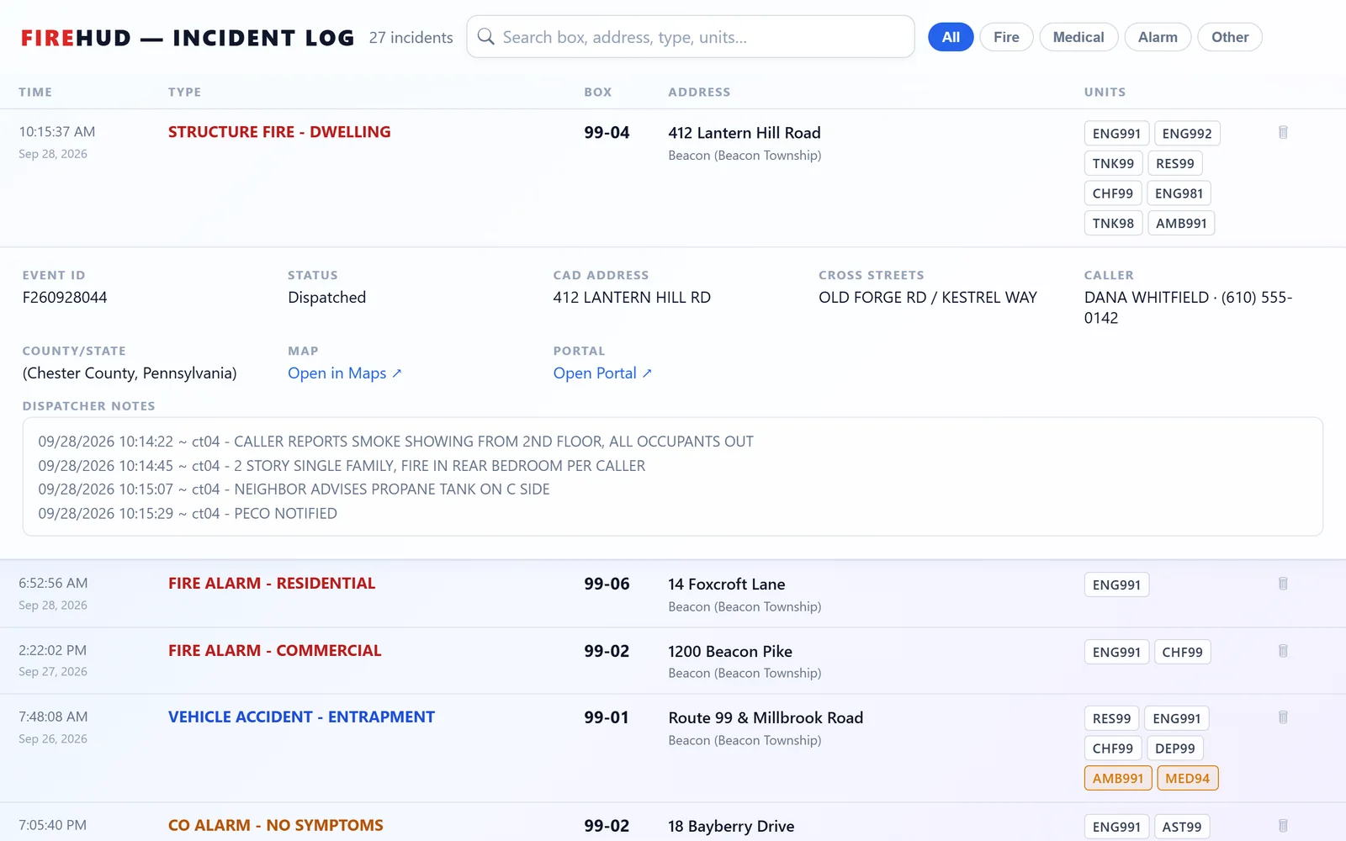
Task: Click the PECO NOTIFIED dispatcher note
Action: click(x=188, y=514)
